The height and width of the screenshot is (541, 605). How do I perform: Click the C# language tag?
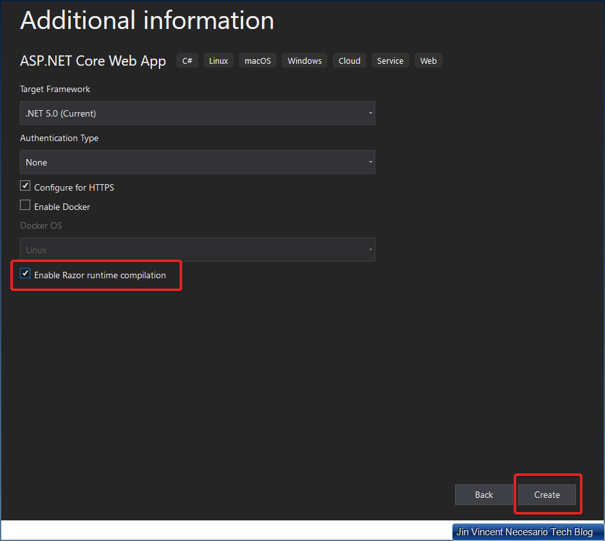pyautogui.click(x=187, y=61)
